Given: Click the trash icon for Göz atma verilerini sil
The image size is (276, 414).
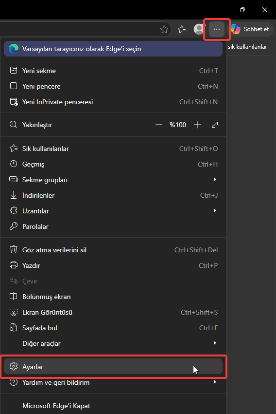Looking at the screenshot, I should coord(14,249).
